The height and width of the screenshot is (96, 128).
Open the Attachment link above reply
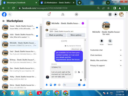click(76, 49)
